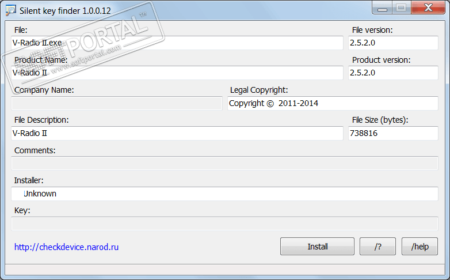Image resolution: width=450 pixels, height=280 pixels.
Task: Click the Install button
Action: [x=317, y=247]
